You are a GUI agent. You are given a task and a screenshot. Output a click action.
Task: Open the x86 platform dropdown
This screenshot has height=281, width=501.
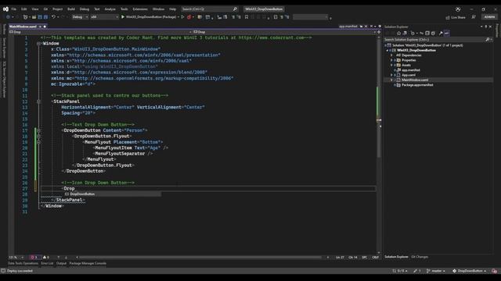(104, 17)
